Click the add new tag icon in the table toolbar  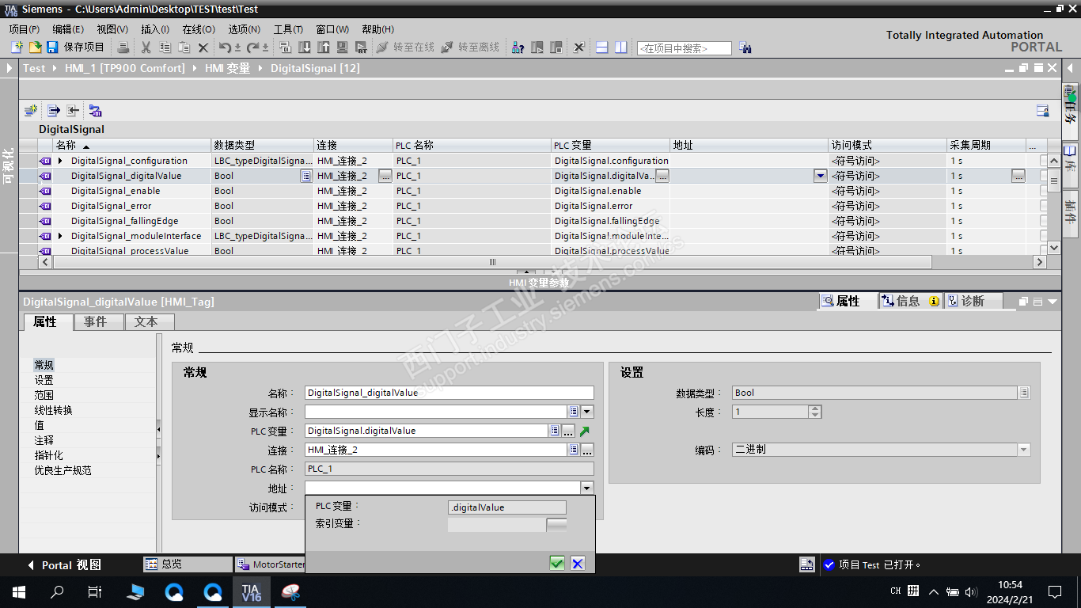(x=30, y=111)
